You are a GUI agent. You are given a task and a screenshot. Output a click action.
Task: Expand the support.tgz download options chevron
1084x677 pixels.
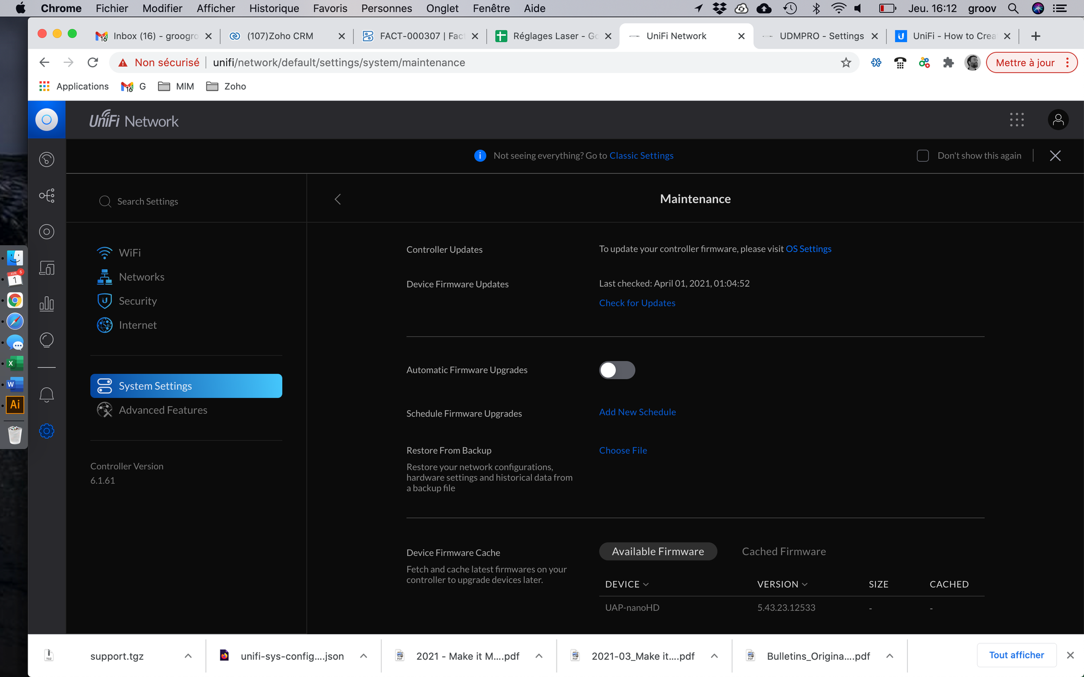pos(188,656)
